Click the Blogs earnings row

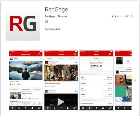pos(96,78)
